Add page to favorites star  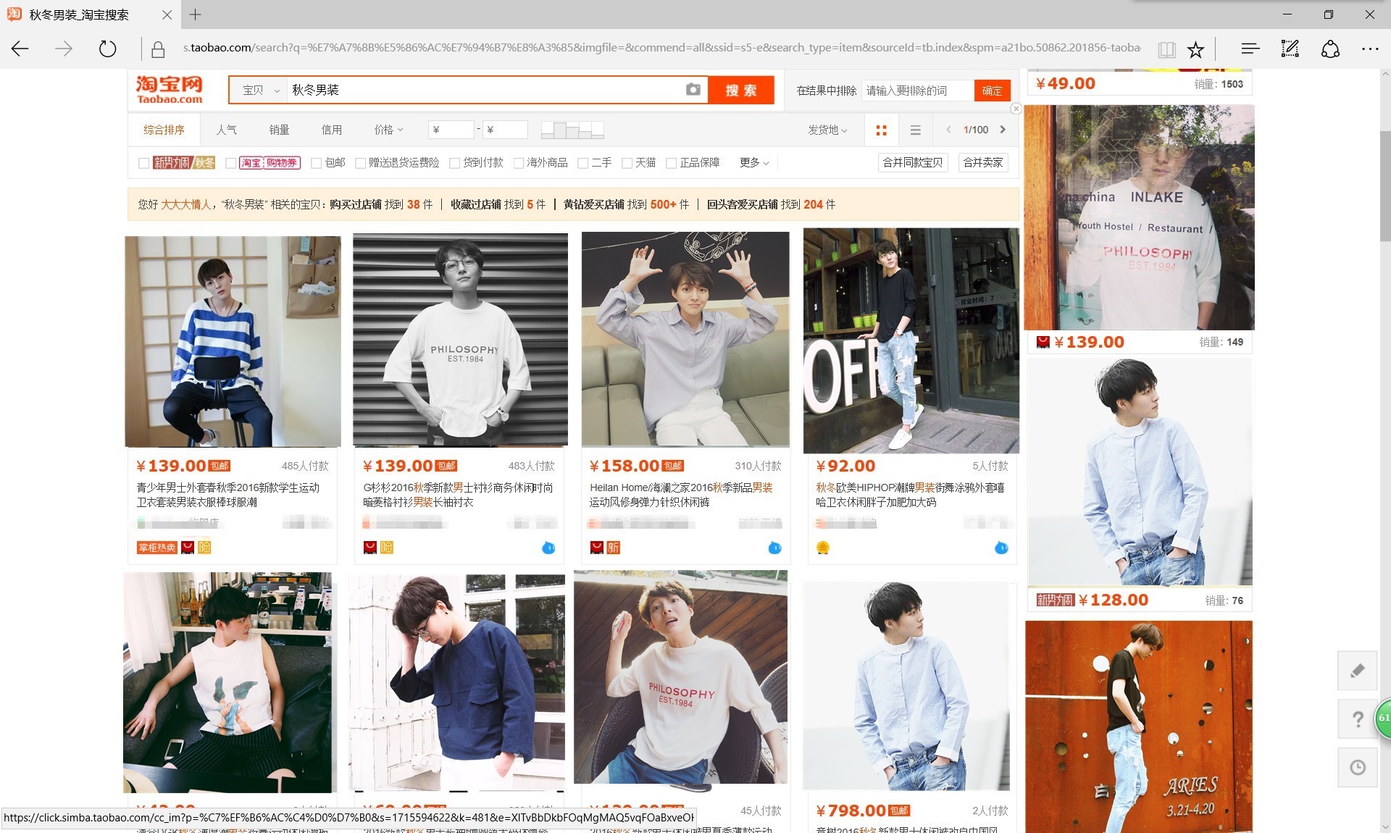pos(1195,49)
